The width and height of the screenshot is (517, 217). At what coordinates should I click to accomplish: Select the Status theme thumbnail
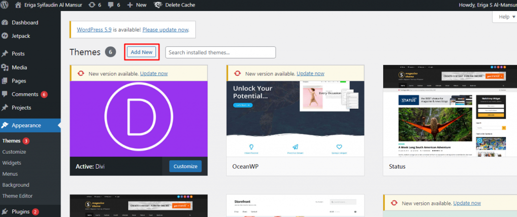pyautogui.click(x=450, y=111)
